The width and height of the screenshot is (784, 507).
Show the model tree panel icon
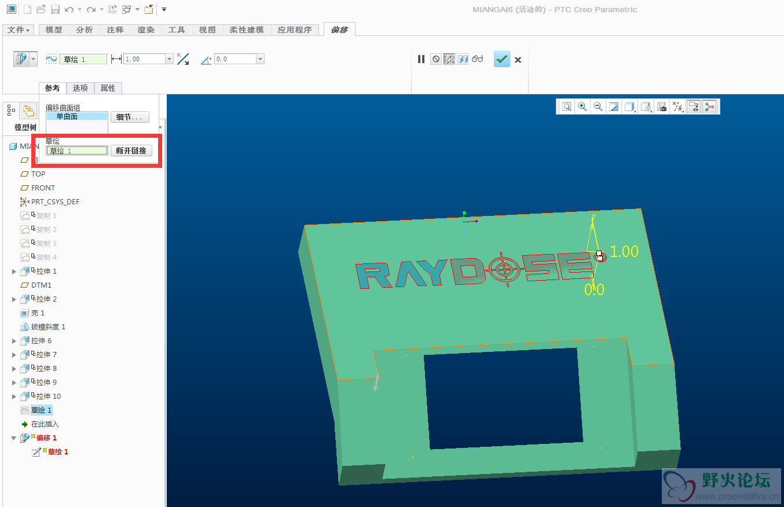click(x=11, y=109)
